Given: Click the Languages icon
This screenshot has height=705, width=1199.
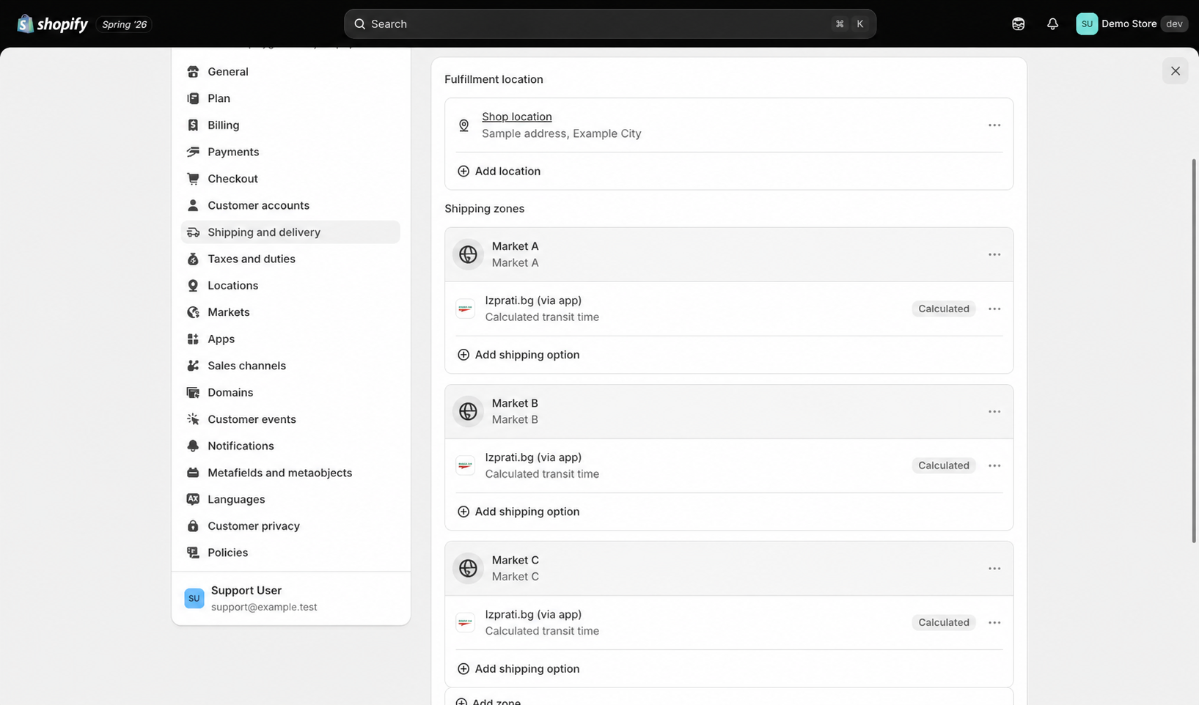Looking at the screenshot, I should point(193,499).
